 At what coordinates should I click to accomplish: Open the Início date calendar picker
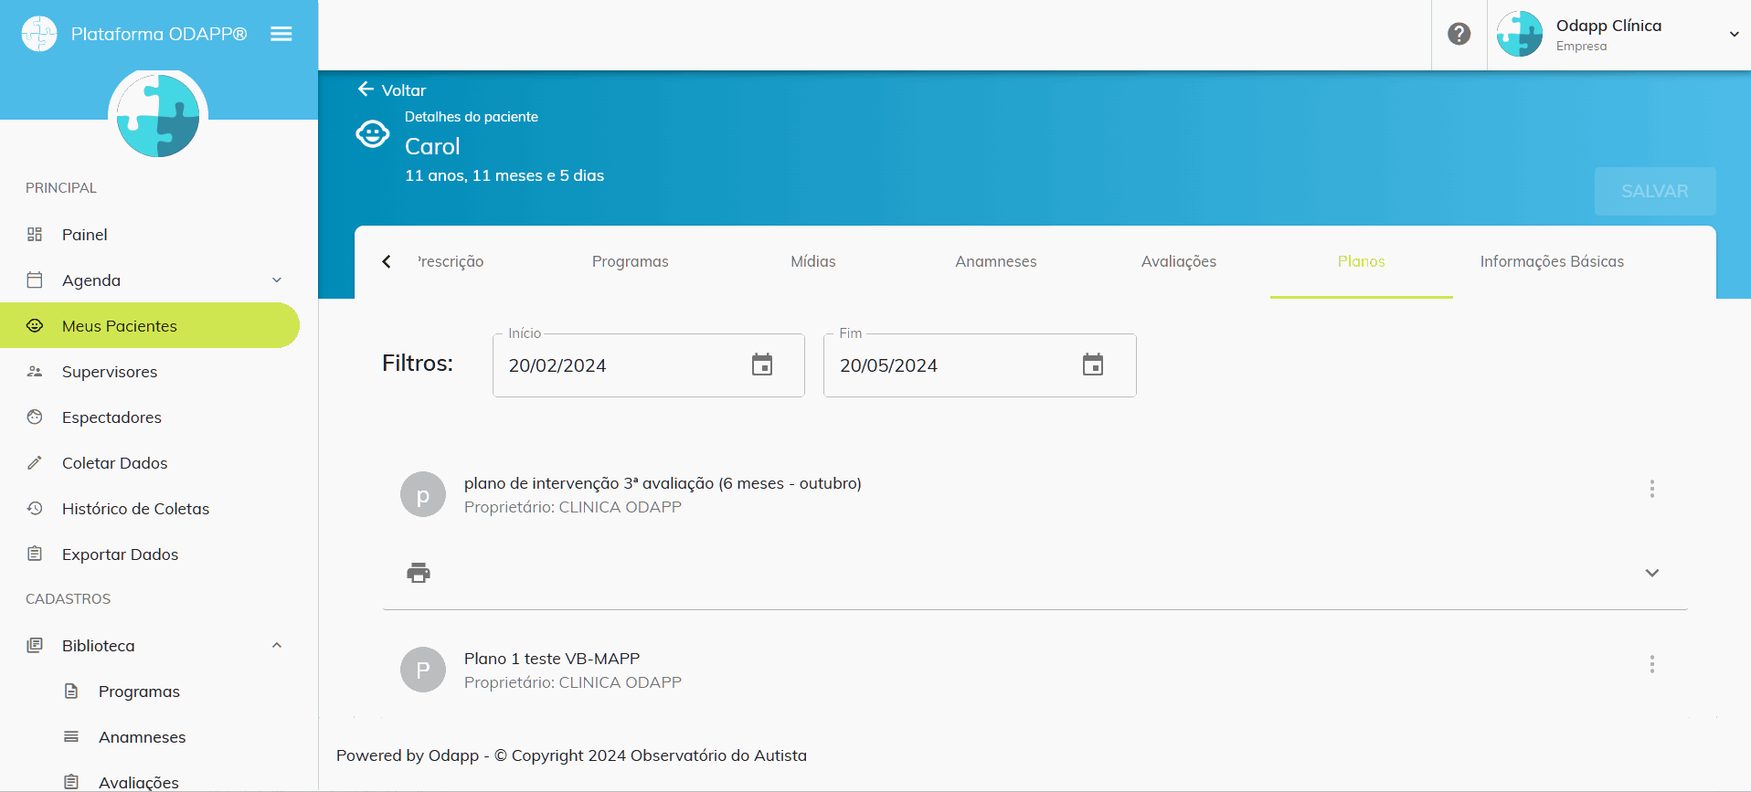[762, 364]
